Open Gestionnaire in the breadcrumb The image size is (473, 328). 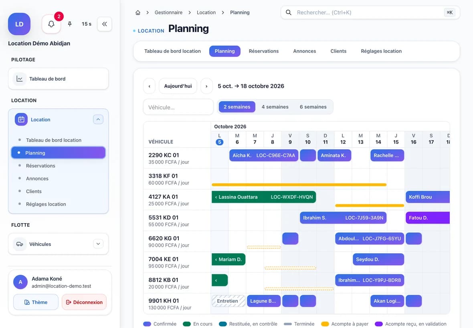click(169, 13)
